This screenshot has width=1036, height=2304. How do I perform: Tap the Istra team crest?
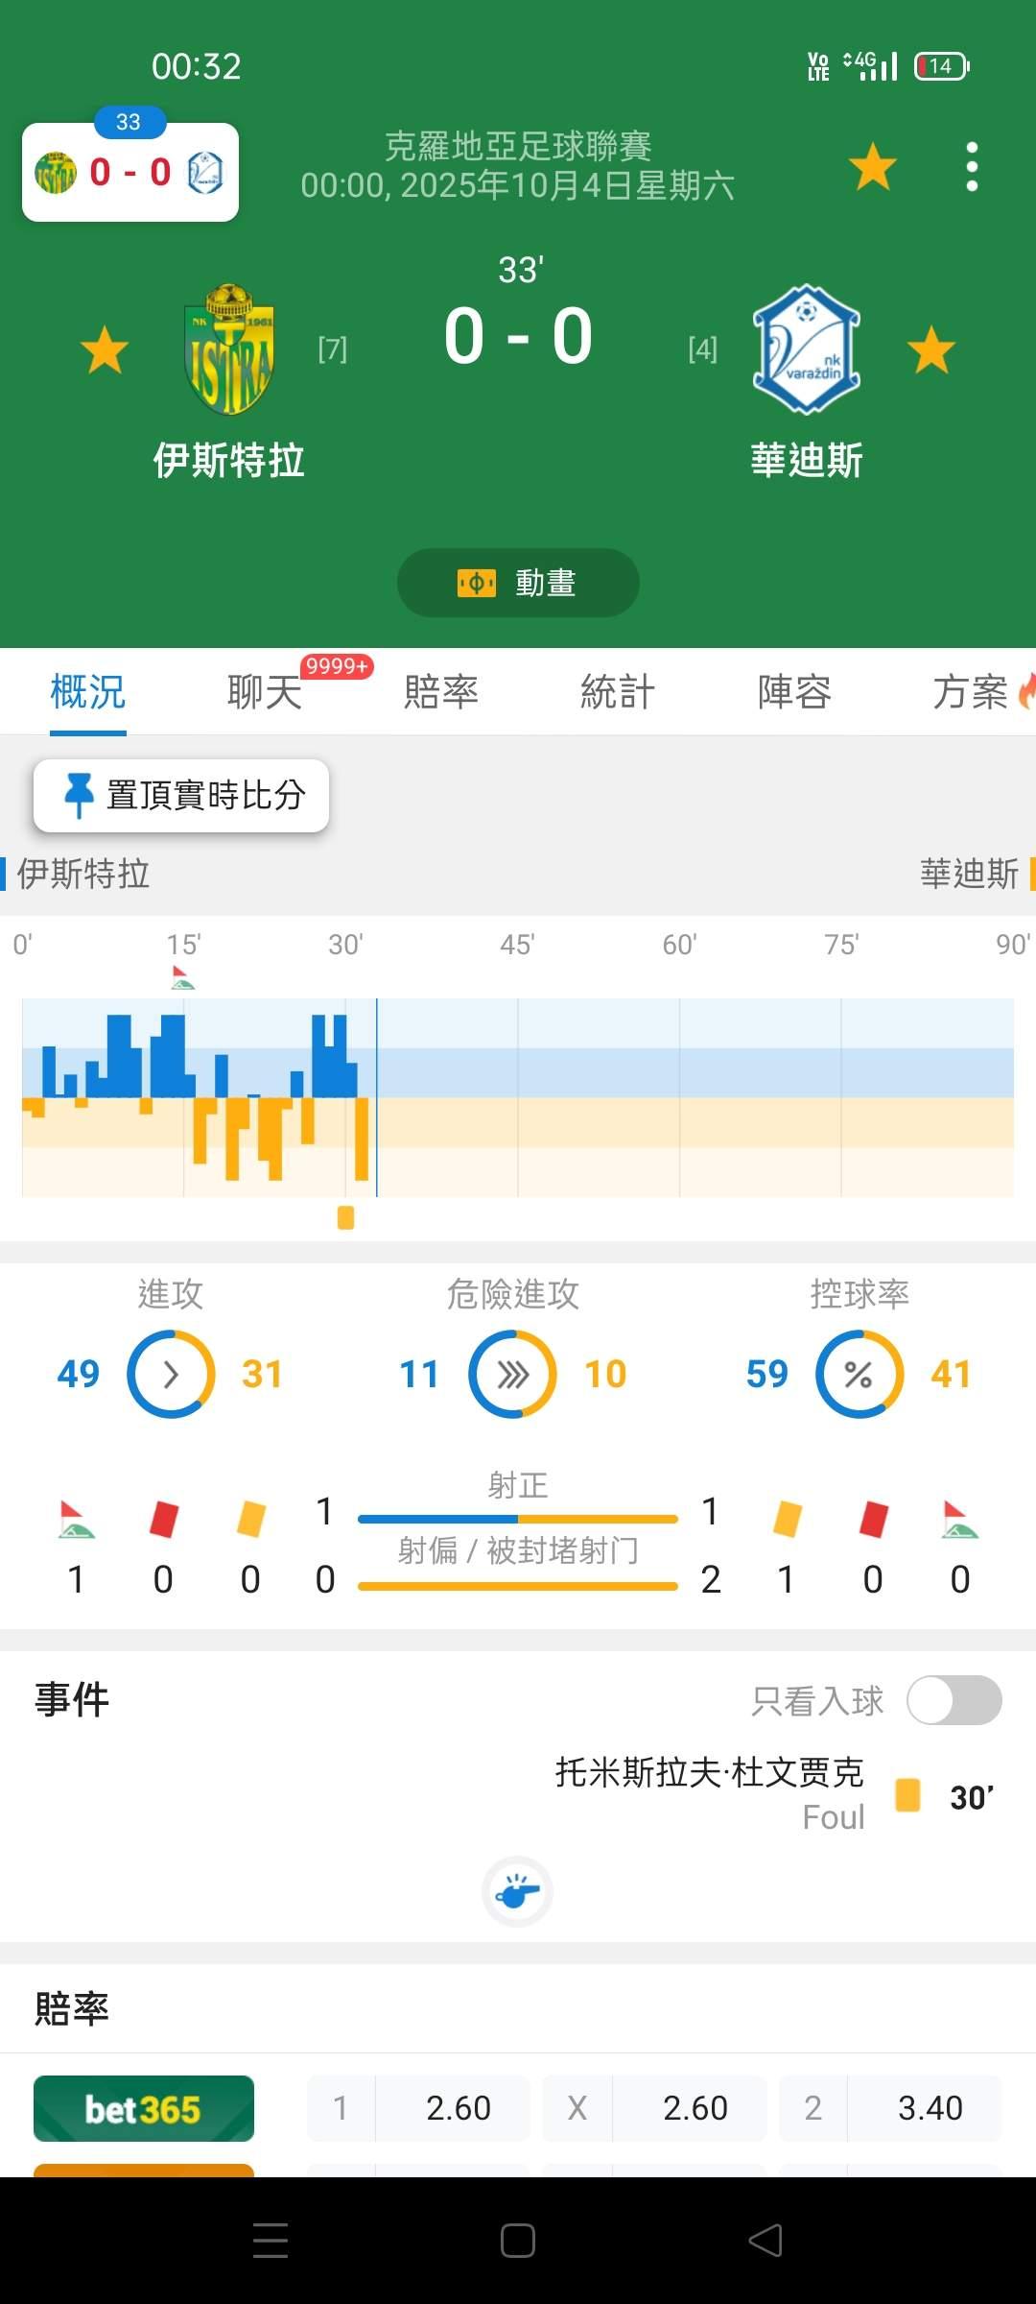pyautogui.click(x=229, y=349)
